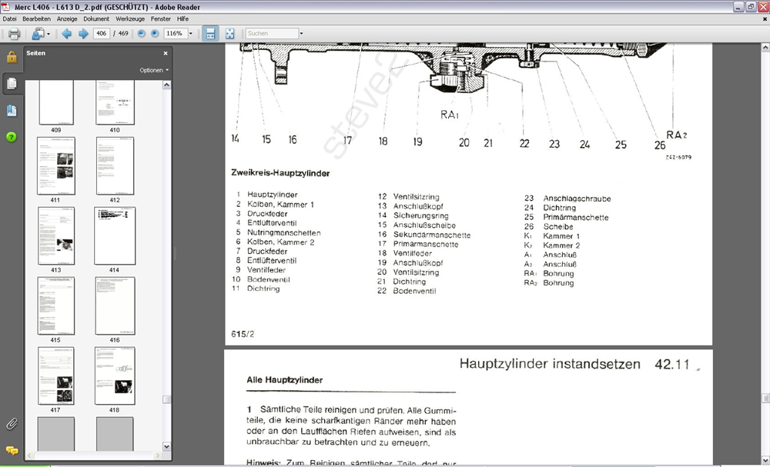Open the Anzeige menu
Viewport: 770px width, 467px height.
(67, 18)
